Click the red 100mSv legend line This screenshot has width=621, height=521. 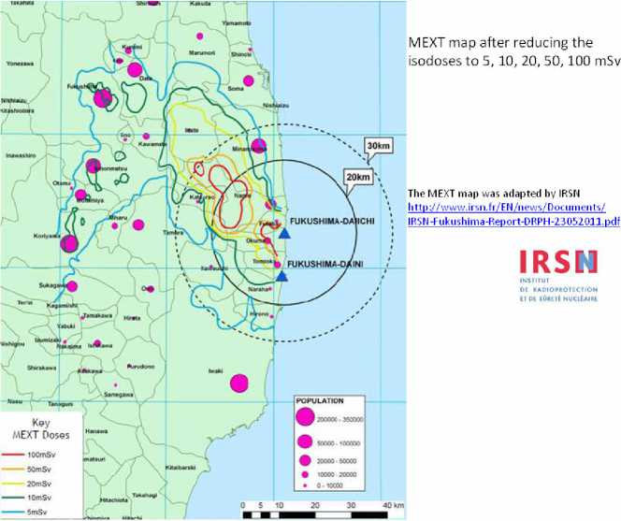pos(13,455)
